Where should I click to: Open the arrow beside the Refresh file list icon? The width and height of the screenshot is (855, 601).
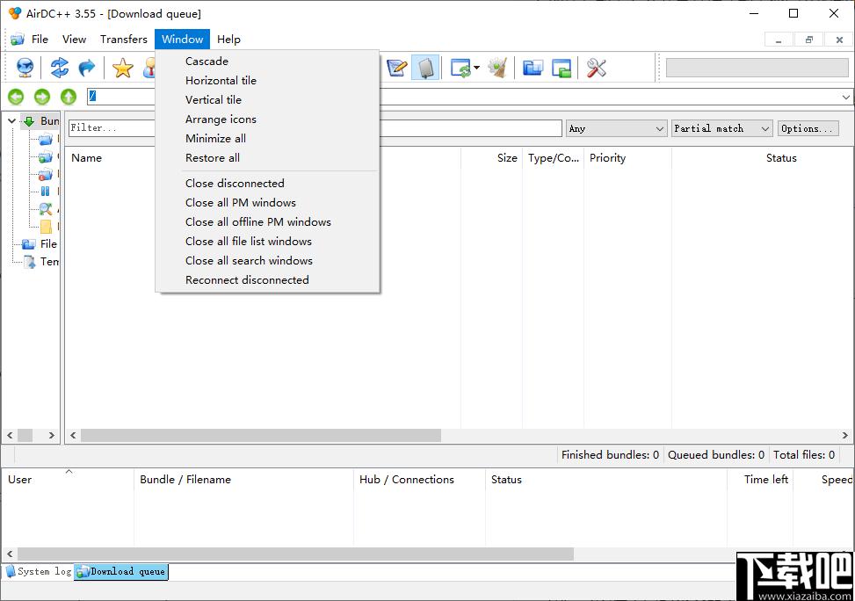point(476,68)
